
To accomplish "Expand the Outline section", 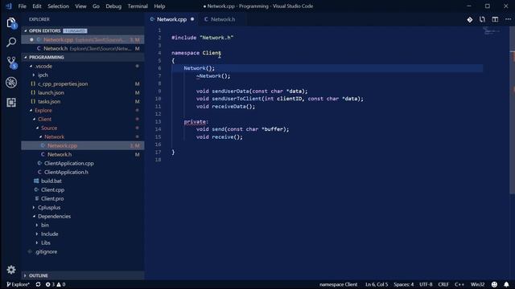I will (82, 275).
